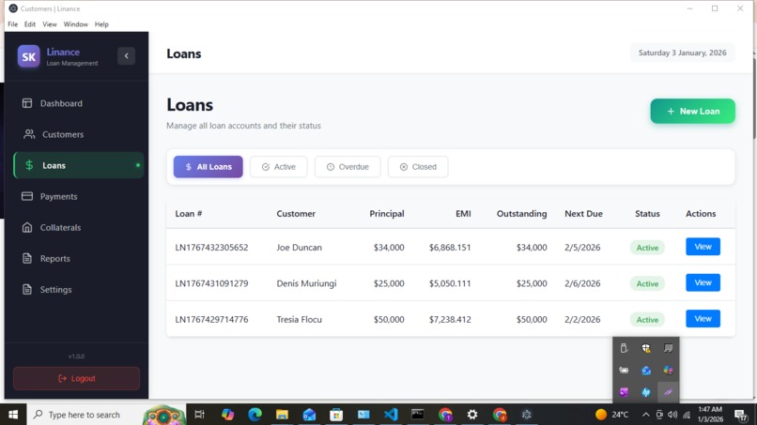Click the Customers people icon
The image size is (757, 425).
(29, 134)
